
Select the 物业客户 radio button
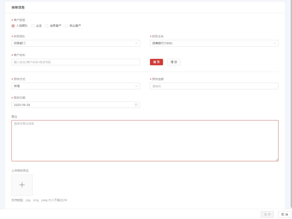click(x=67, y=26)
